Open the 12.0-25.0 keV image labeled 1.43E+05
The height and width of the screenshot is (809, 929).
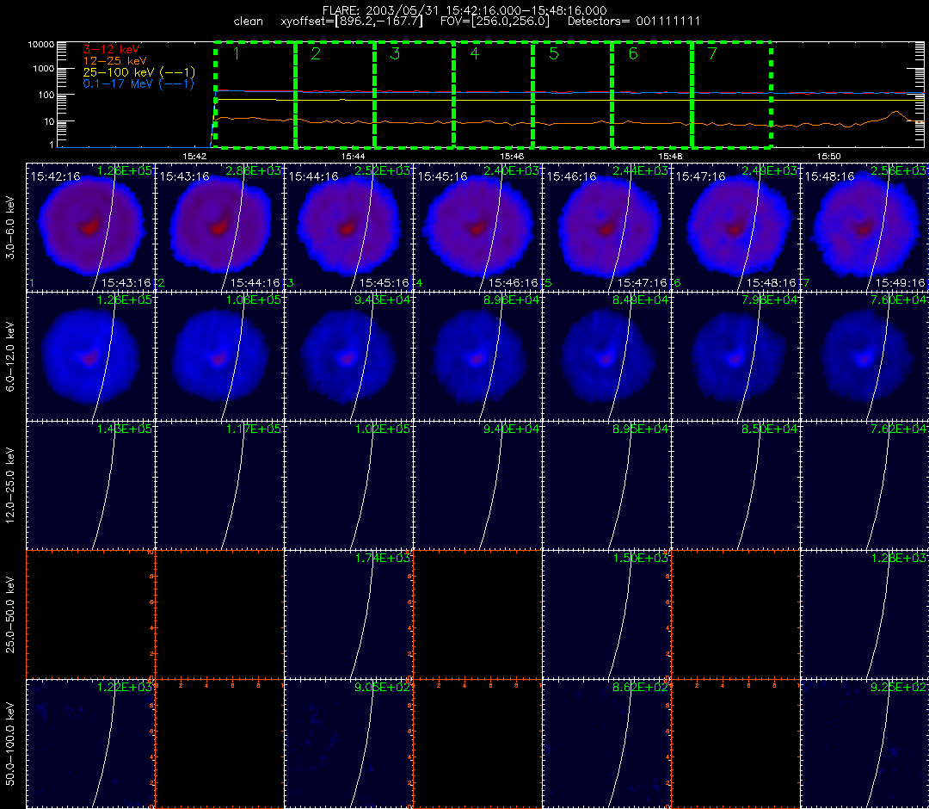coord(90,486)
